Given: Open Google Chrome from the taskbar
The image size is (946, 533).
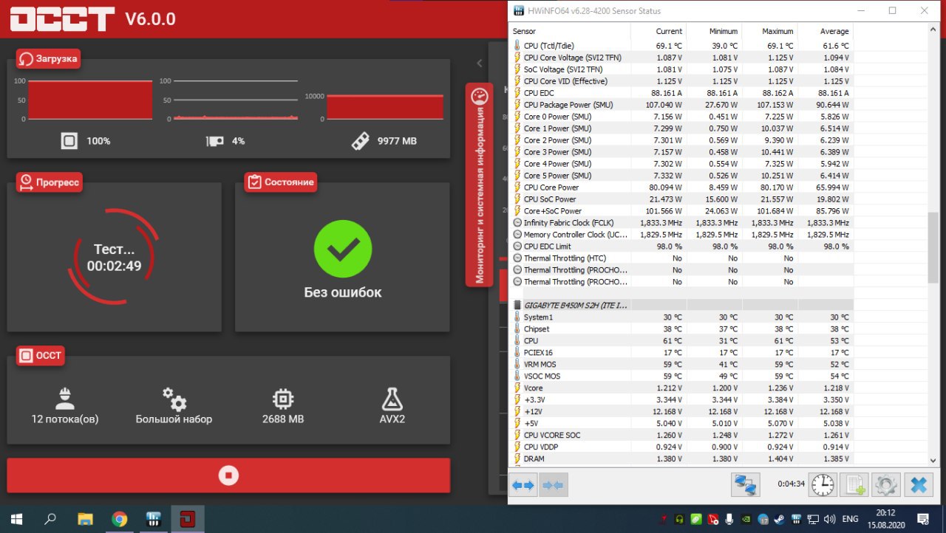Looking at the screenshot, I should [x=120, y=519].
